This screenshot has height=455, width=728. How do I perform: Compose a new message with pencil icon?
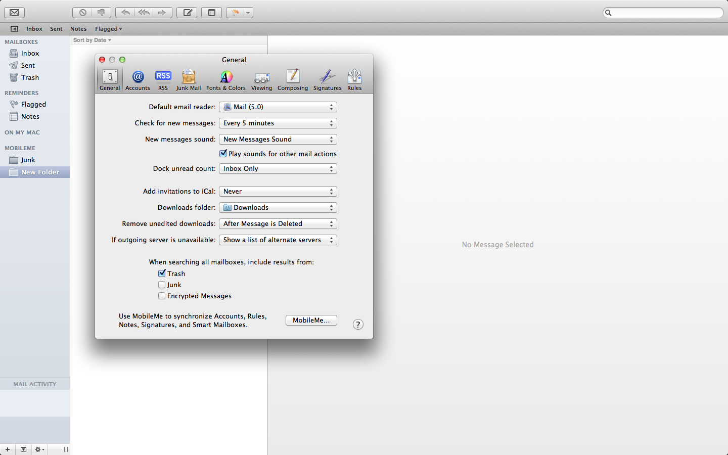tap(187, 13)
